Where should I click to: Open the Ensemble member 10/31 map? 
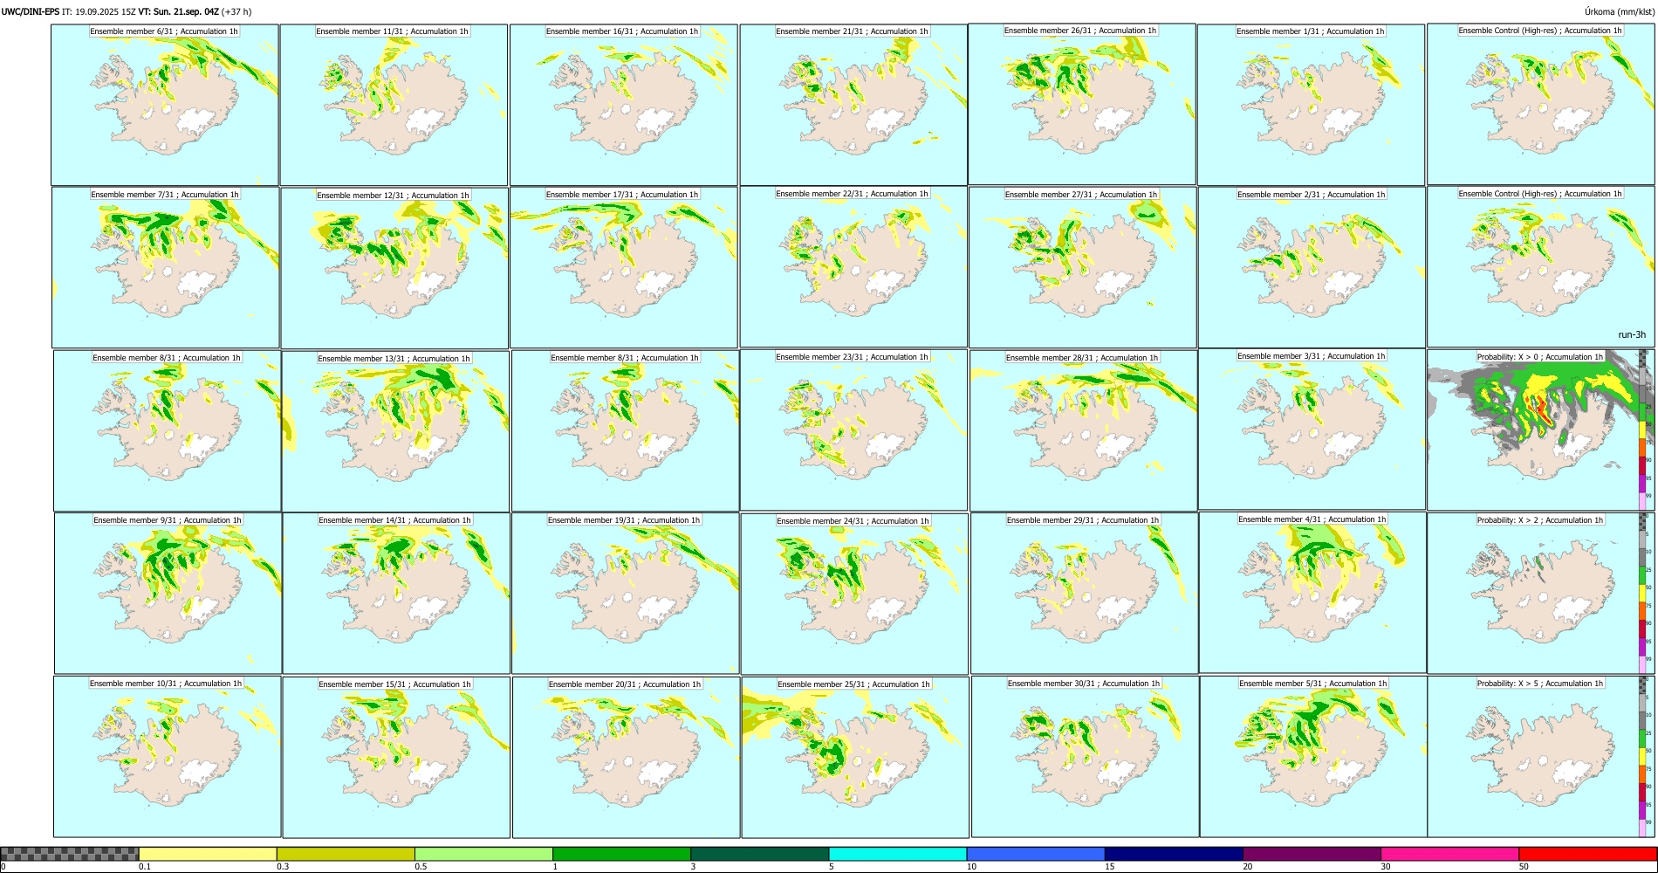(x=167, y=756)
